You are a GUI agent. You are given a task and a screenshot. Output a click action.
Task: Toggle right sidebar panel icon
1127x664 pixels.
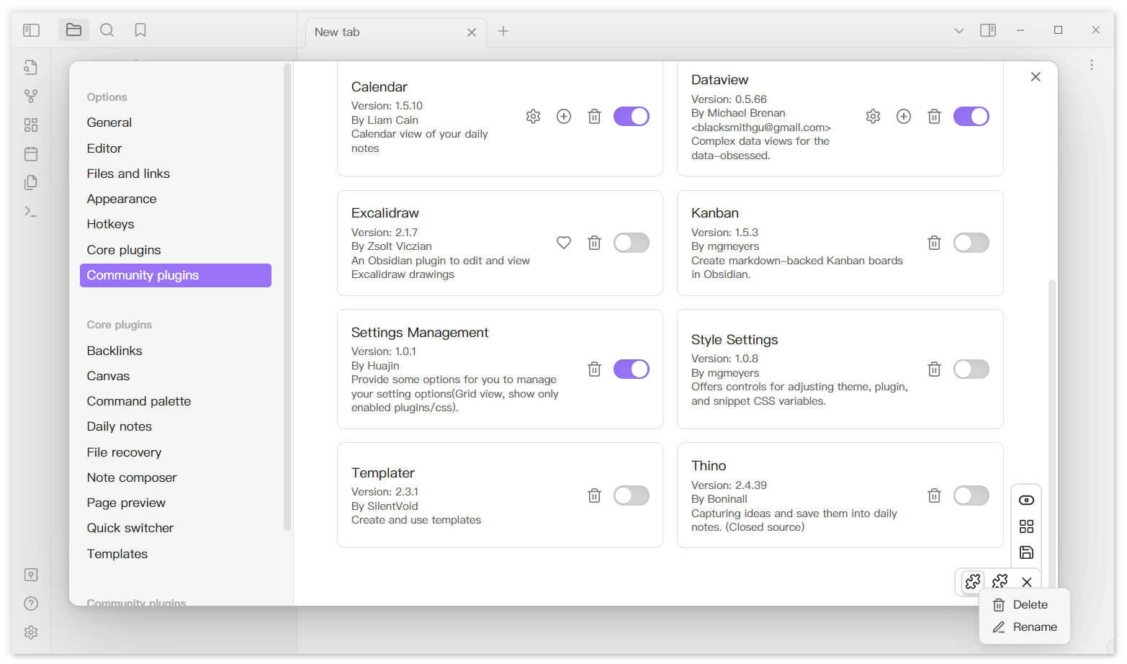coord(988,30)
